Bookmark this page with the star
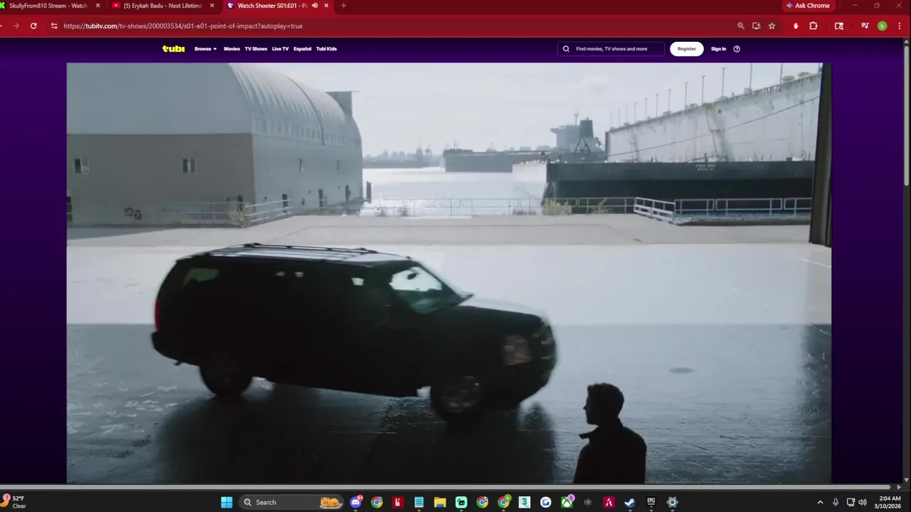Viewport: 911px width, 512px height. pos(772,26)
